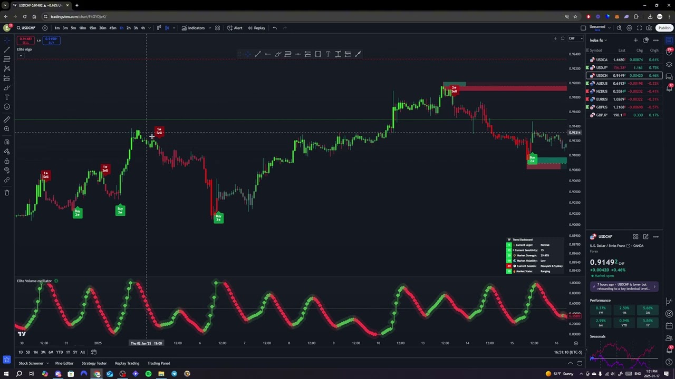Select the YTD date range
Viewport: 675px width, 379px height.
[x=59, y=352]
